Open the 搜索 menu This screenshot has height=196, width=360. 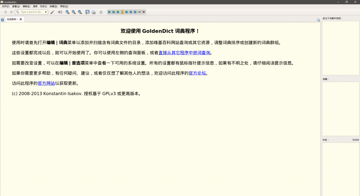(35, 6)
